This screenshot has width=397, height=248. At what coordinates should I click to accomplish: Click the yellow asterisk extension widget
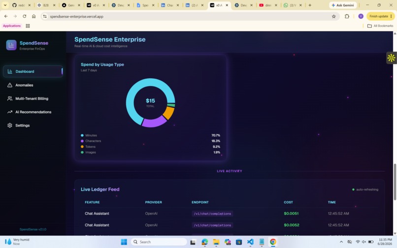coord(391,58)
